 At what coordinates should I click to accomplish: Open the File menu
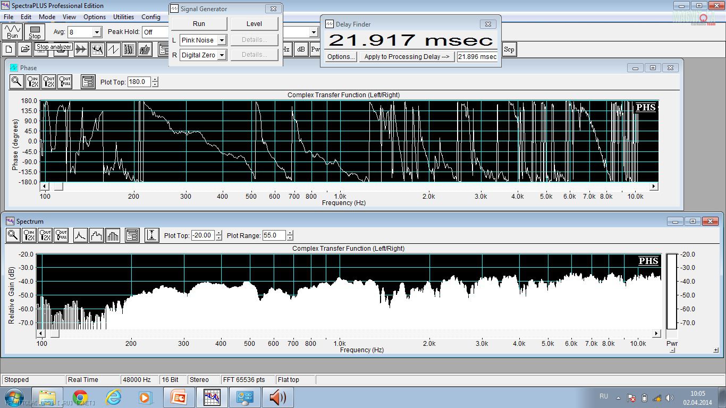pos(9,17)
